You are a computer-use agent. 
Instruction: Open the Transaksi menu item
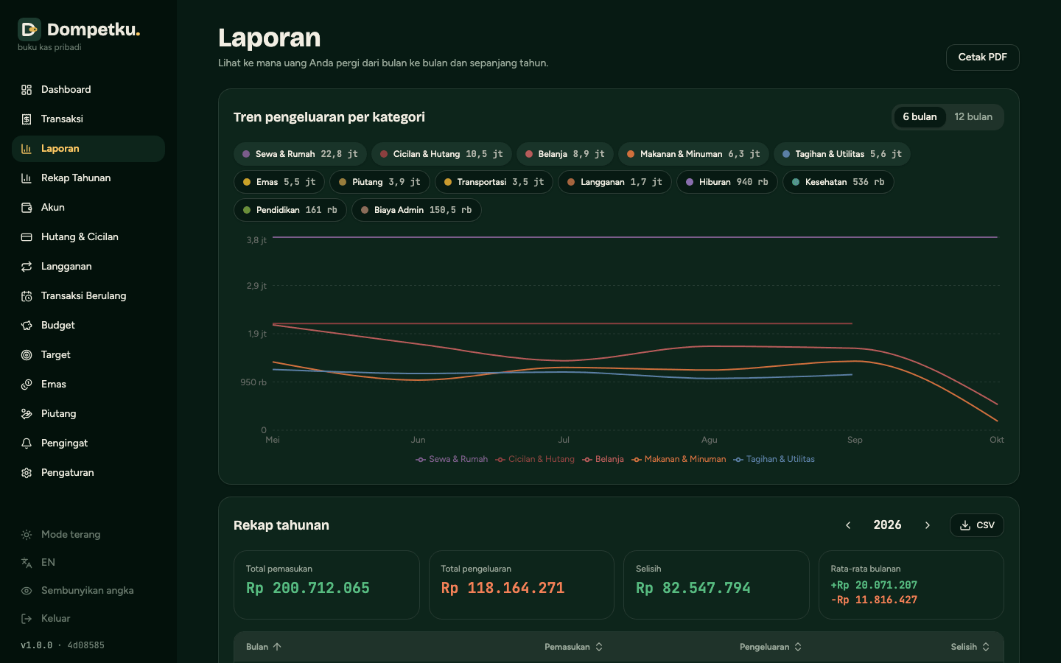click(x=88, y=119)
